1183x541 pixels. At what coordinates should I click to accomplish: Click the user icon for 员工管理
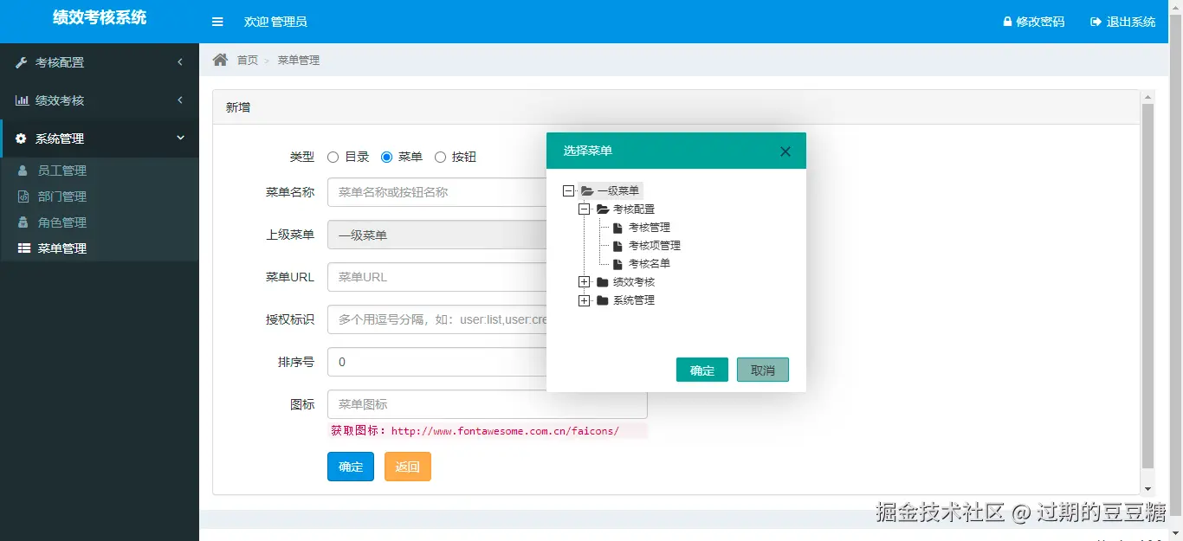point(23,171)
